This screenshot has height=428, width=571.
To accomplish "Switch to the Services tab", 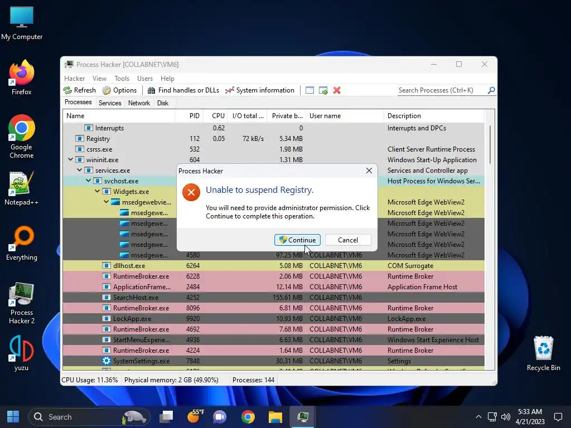I will 110,103.
